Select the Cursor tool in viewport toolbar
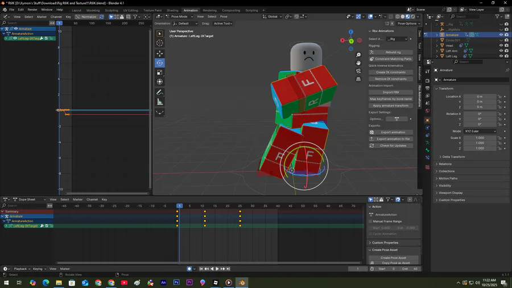Image resolution: width=512 pixels, height=288 pixels. 160,43
